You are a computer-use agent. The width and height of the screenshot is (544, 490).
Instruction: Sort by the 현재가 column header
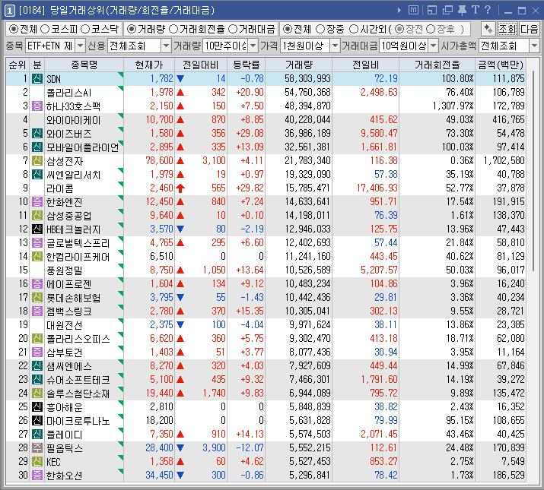[x=149, y=65]
